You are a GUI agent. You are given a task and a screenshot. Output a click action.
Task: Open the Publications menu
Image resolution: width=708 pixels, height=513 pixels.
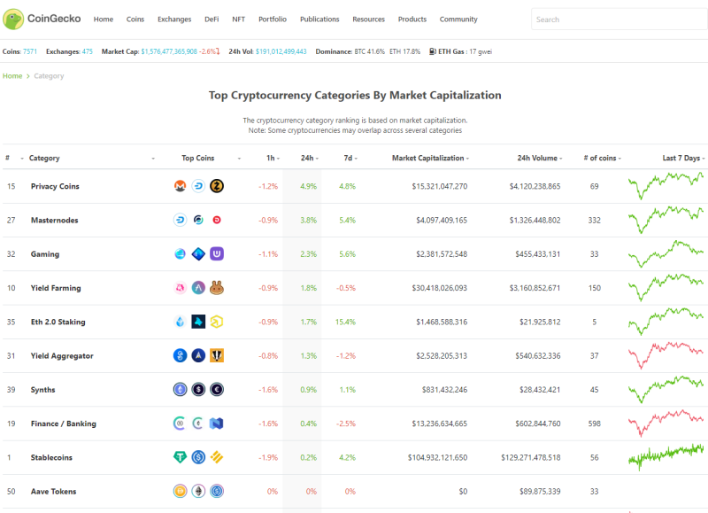pyautogui.click(x=319, y=19)
